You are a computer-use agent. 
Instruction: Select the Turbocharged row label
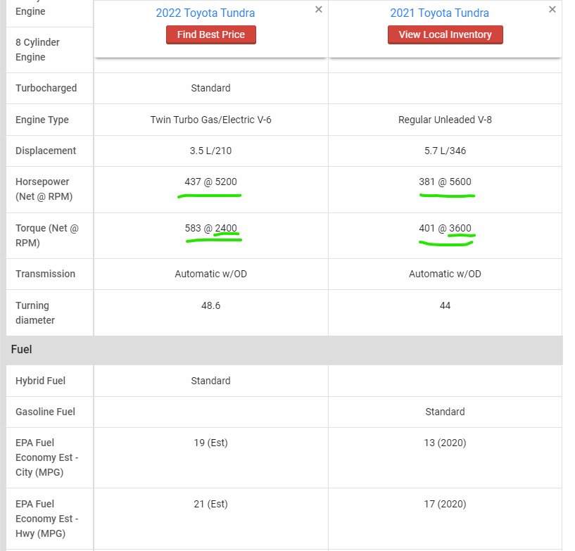pyautogui.click(x=46, y=88)
